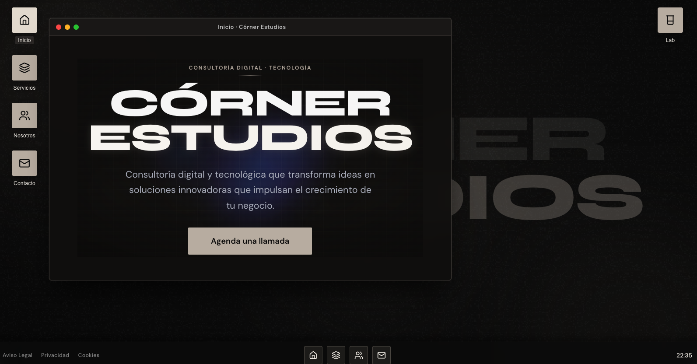Open the Nosotros desktop icon
Screen dimensions: 697x364
coord(25,115)
